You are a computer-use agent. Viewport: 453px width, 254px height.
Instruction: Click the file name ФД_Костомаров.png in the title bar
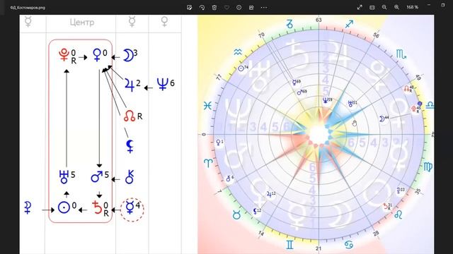coord(28,8)
